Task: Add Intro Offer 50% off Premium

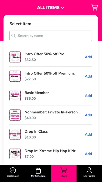Action: (88, 76)
